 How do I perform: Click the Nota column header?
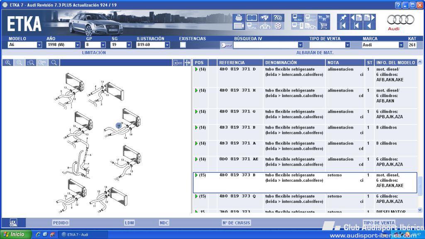pos(345,63)
